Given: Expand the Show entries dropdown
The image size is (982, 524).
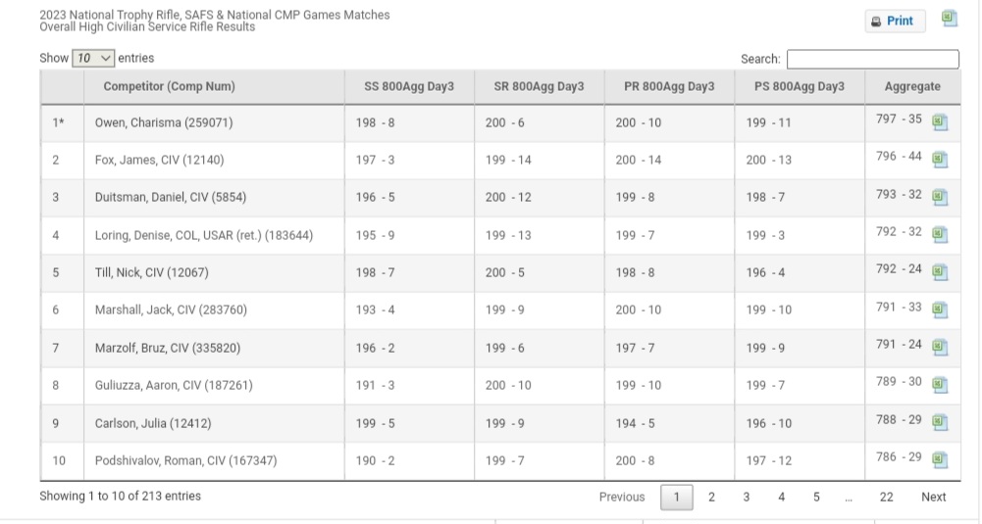Looking at the screenshot, I should pyautogui.click(x=93, y=58).
